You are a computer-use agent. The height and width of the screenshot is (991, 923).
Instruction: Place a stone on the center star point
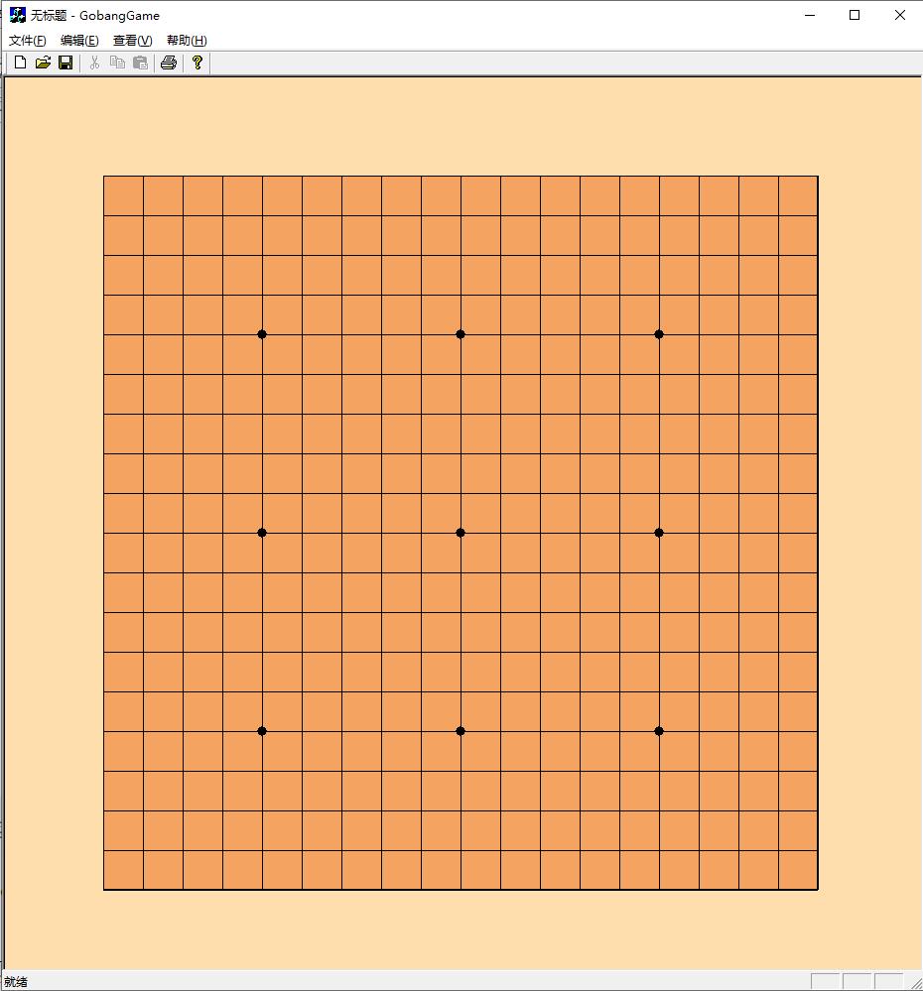(461, 533)
